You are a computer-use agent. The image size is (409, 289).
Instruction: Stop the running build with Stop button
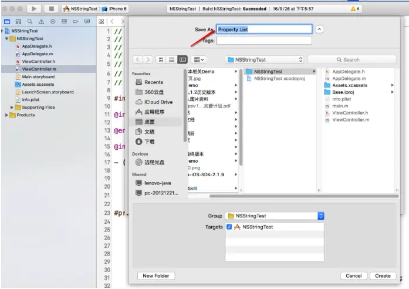tap(52, 9)
